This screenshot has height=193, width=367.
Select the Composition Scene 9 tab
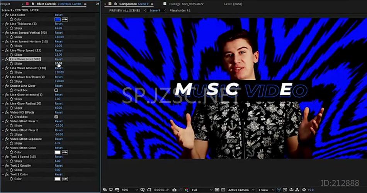click(x=134, y=4)
